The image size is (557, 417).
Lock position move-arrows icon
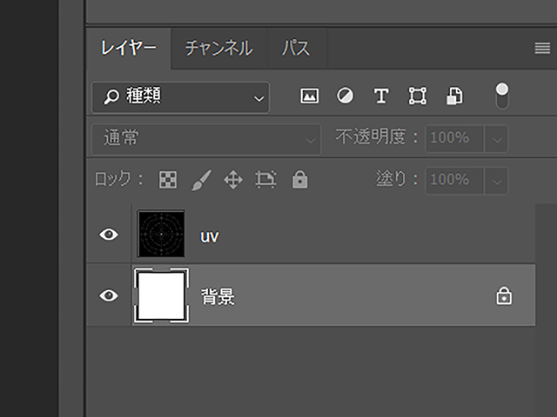[x=233, y=180]
